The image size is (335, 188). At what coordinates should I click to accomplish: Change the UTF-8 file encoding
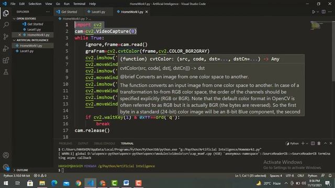pos(289,175)
